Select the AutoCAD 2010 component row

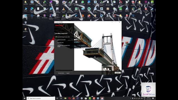[60, 42]
